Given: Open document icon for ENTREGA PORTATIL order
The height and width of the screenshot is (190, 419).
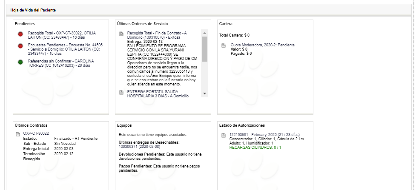Looking at the screenshot, I should 121,92.
